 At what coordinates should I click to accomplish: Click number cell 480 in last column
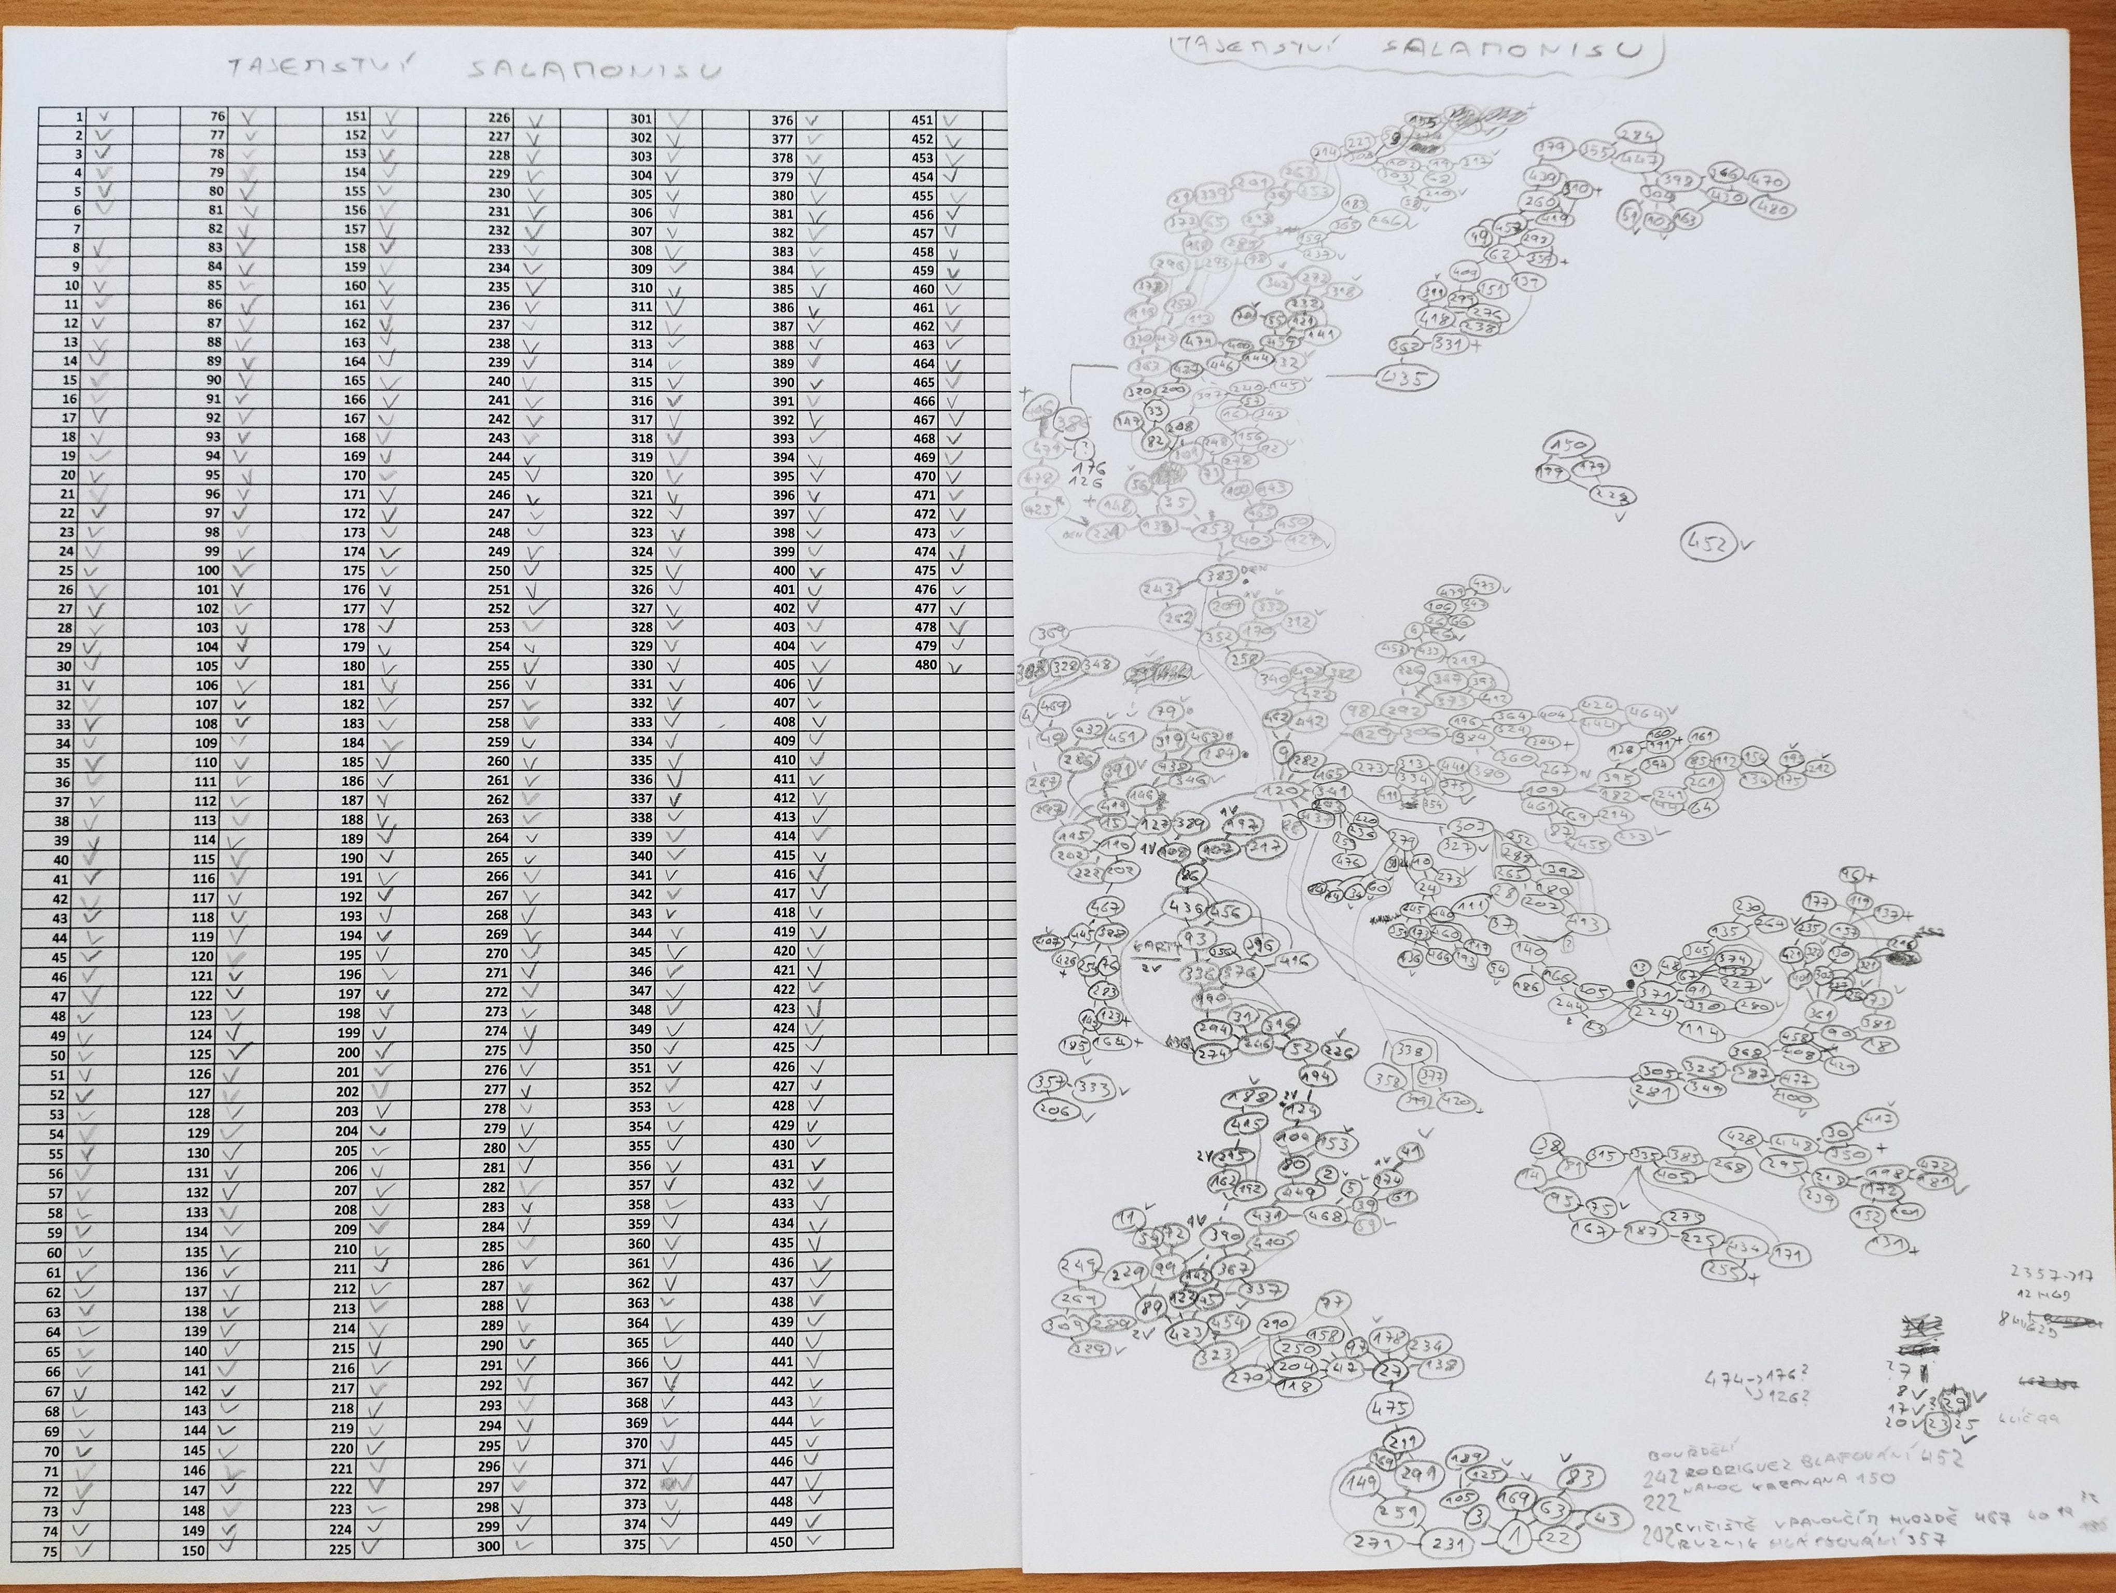tap(925, 665)
